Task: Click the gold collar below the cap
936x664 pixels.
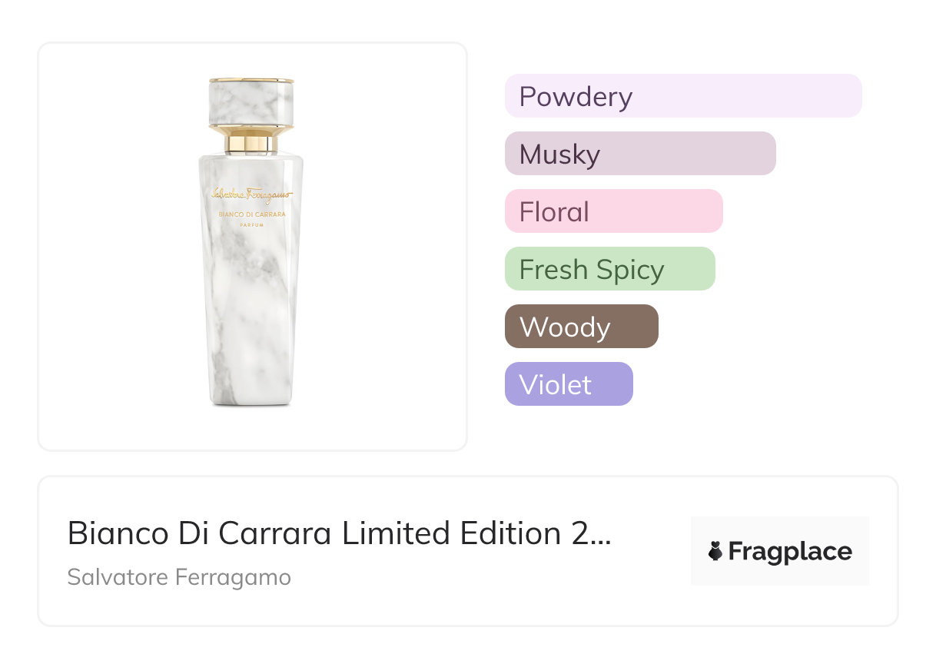Action: (251, 141)
